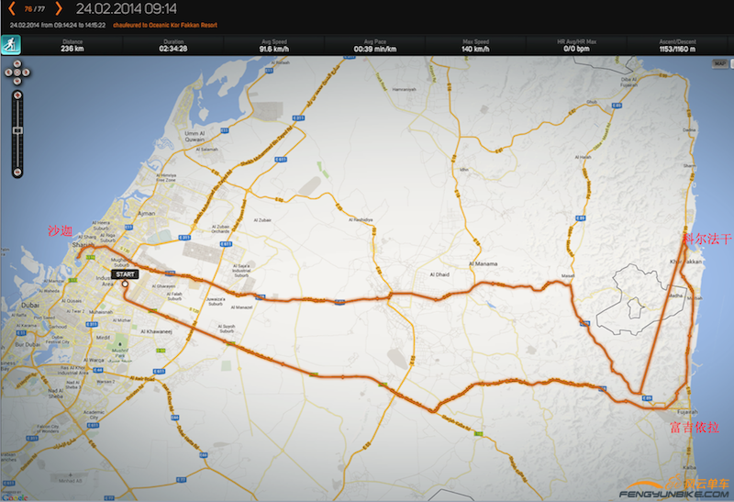Pan the map down with the arrow

[x=17, y=81]
